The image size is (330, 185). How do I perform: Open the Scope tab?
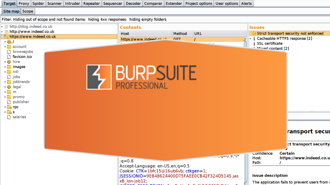click(x=28, y=11)
